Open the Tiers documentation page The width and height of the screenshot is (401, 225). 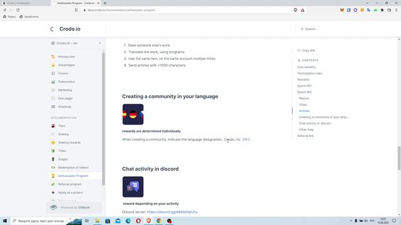61,126
